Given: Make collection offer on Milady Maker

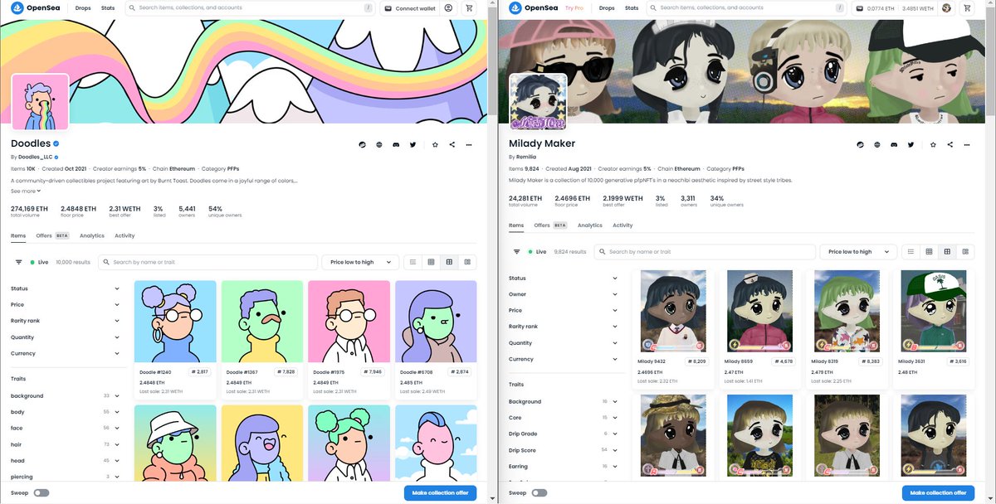Looking at the screenshot, I should coord(938,492).
